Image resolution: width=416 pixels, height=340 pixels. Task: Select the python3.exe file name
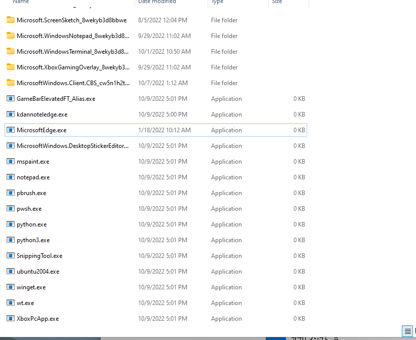click(x=33, y=240)
